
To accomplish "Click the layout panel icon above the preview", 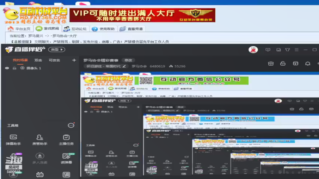I will tap(295, 64).
